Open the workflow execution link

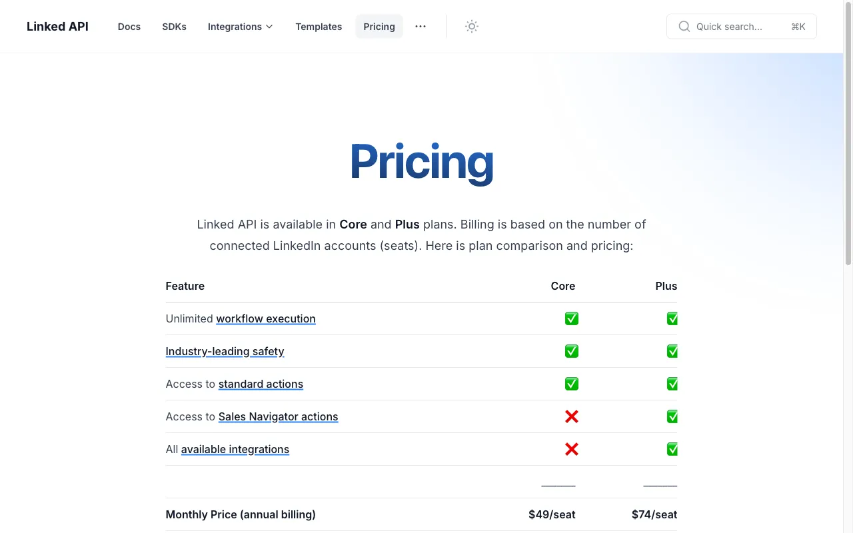click(x=266, y=318)
